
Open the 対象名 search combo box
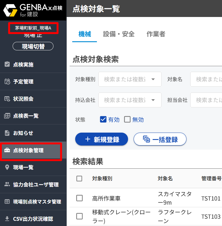pyautogui.click(x=206, y=79)
